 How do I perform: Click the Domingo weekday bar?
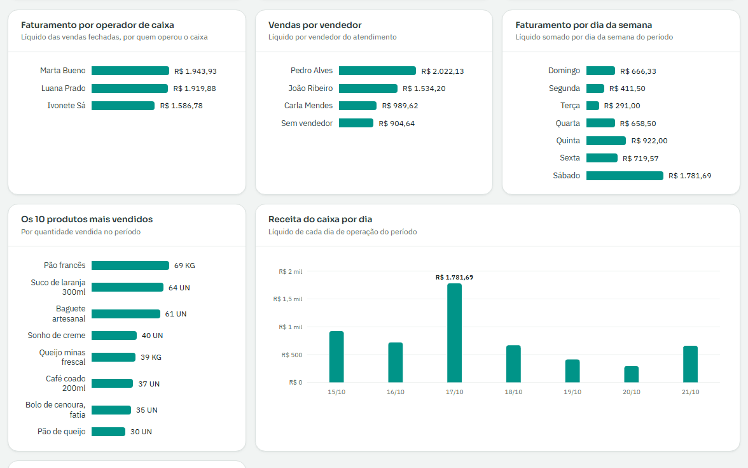[x=600, y=71]
